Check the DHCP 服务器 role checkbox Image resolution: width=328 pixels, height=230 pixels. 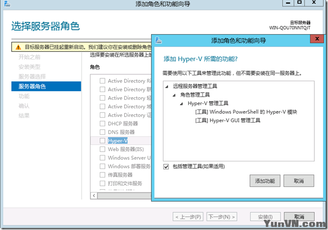(x=102, y=124)
